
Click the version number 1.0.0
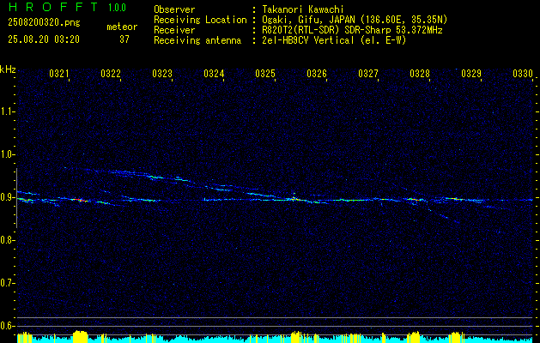[117, 8]
